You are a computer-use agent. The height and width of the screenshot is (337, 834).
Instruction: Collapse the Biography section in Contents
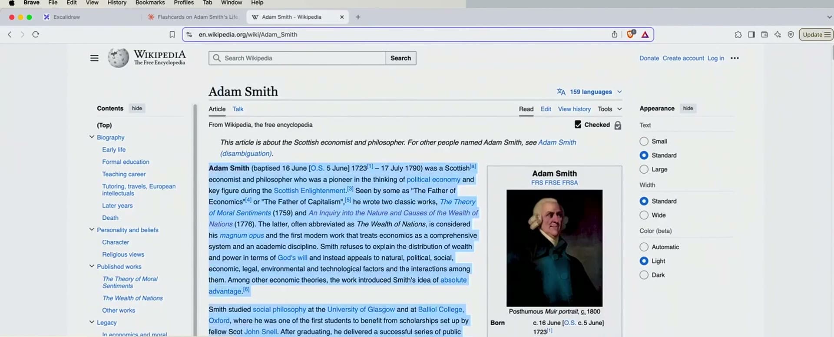tap(92, 137)
